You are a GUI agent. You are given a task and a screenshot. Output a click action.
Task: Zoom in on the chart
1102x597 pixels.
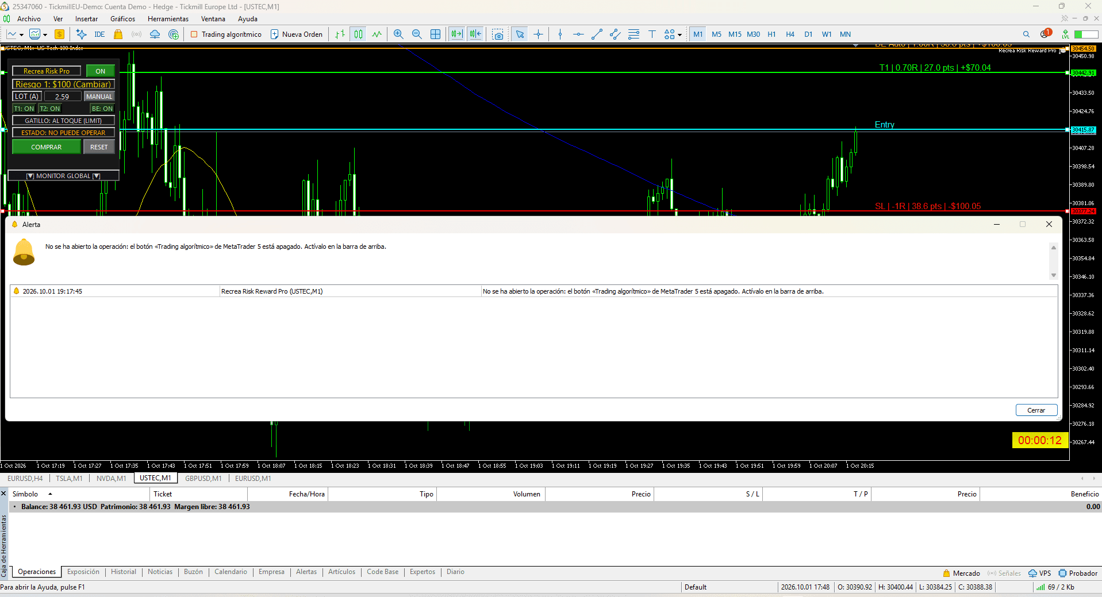coord(398,34)
